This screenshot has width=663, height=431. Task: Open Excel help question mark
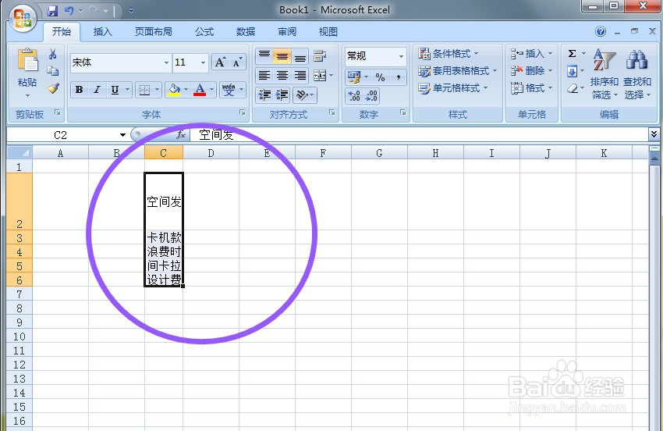[x=601, y=31]
